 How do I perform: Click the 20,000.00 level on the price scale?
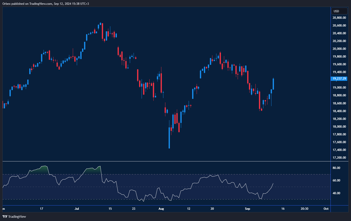[339, 49]
